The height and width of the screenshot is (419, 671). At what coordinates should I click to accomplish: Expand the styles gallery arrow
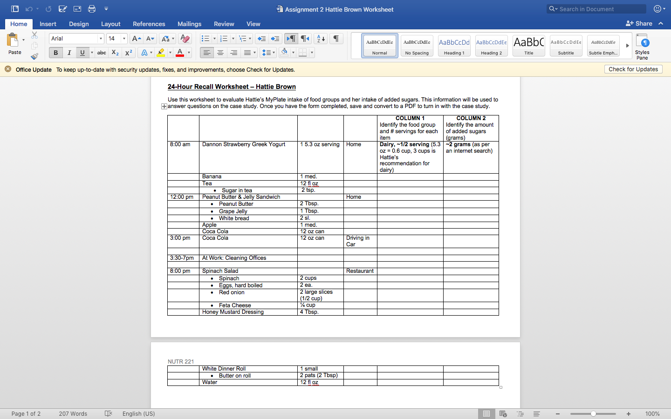tap(627, 46)
